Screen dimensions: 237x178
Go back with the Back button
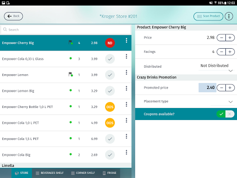coord(13,16)
